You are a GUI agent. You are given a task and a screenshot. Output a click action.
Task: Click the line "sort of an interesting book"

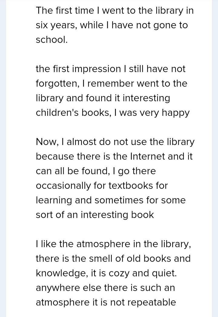95,215
